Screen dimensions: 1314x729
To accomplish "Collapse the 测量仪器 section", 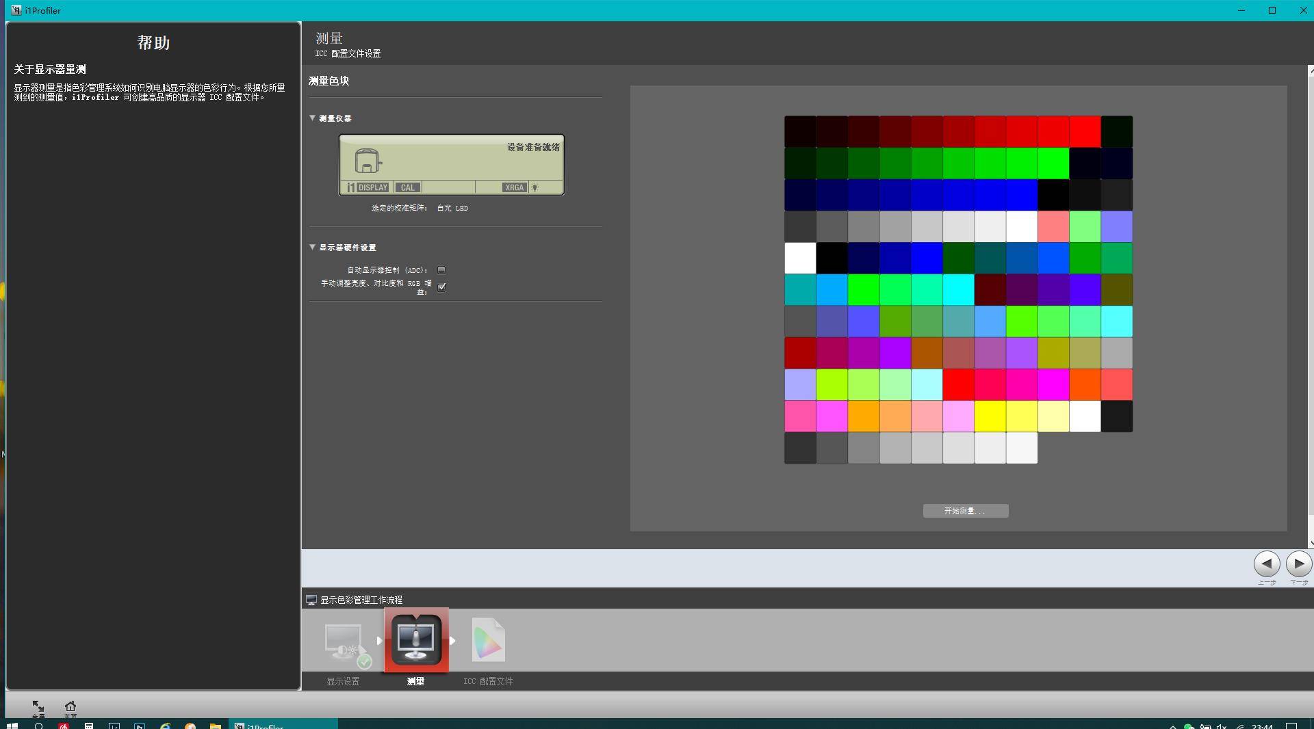I will (313, 118).
